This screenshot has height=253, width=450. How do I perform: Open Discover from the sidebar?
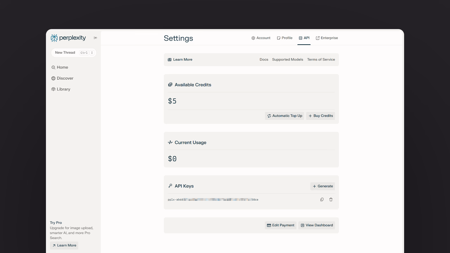click(x=62, y=78)
